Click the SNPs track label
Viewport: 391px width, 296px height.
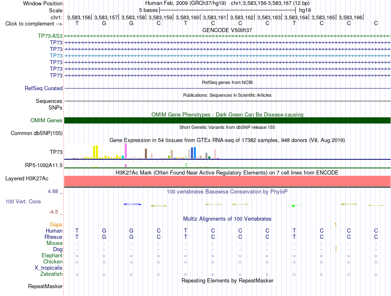[x=56, y=107]
